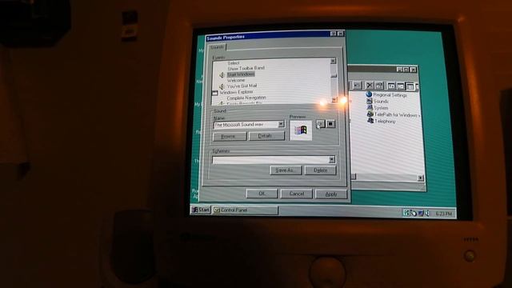Close the Sounds Properties dialog

click(x=340, y=34)
